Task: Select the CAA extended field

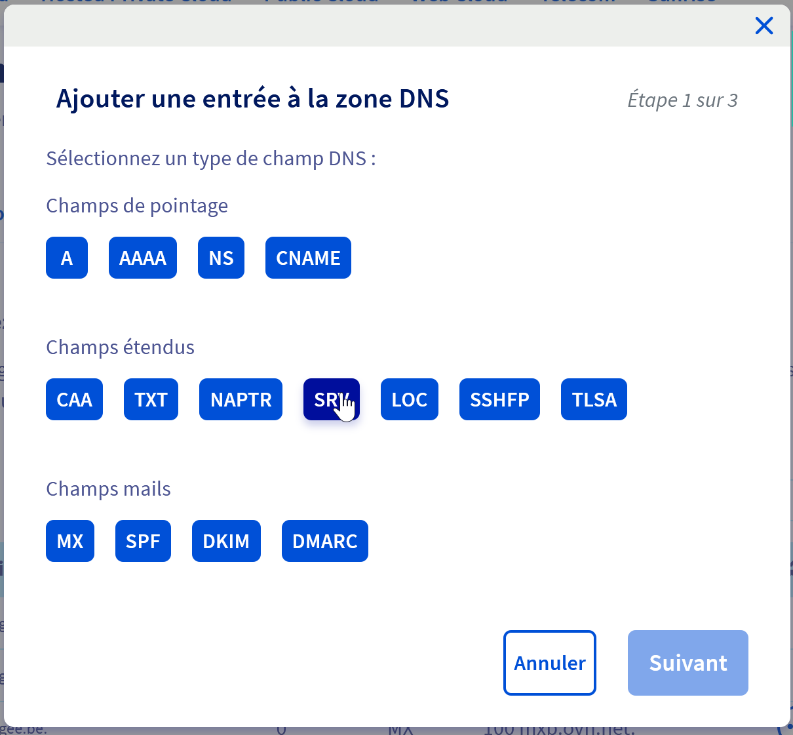Action: [74, 399]
